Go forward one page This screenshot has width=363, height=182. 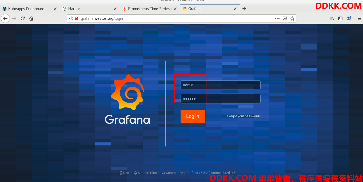(14, 18)
